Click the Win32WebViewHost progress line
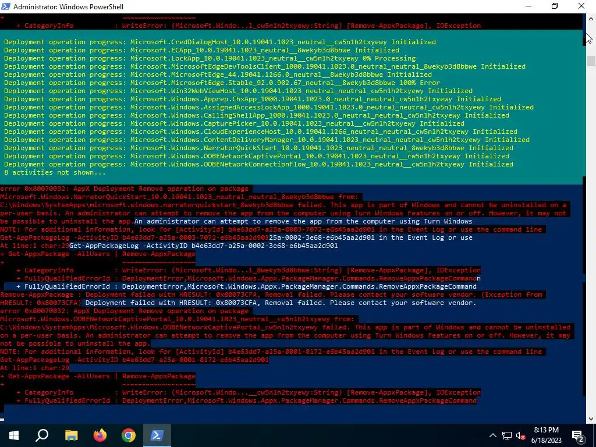Viewport: 596px width, 447px height. [238, 90]
